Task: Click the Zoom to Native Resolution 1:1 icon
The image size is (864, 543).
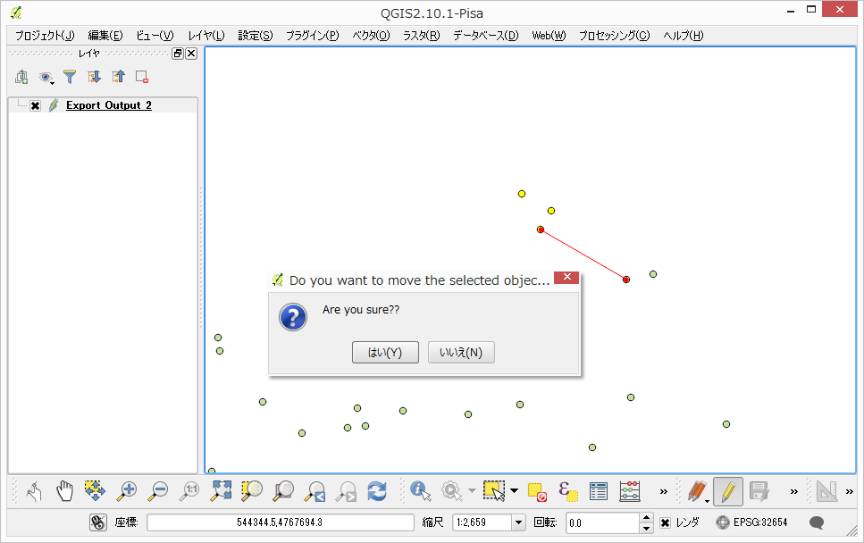Action: point(189,490)
